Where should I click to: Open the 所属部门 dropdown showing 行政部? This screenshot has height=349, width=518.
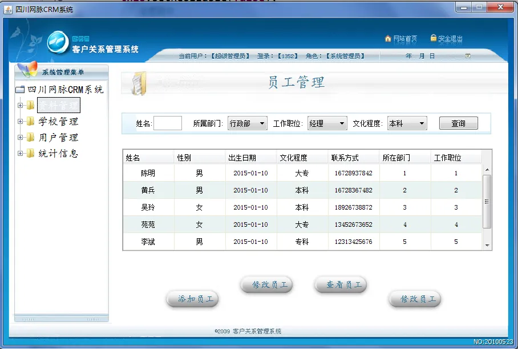[247, 123]
